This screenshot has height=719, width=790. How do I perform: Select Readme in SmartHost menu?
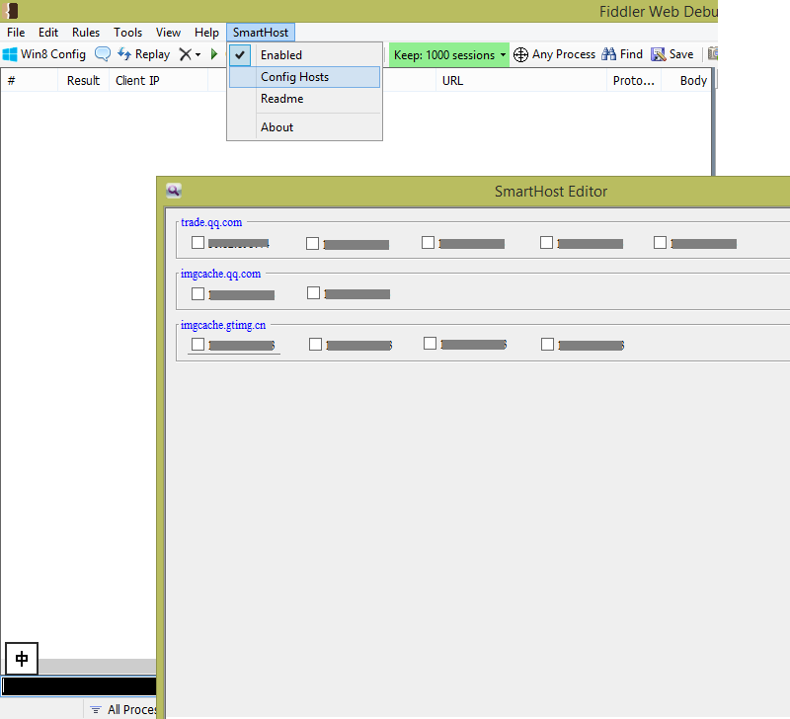pos(304,99)
